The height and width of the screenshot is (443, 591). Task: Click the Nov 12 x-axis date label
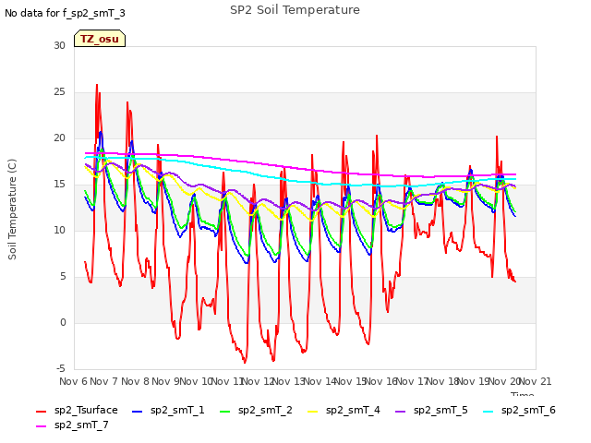(257, 381)
